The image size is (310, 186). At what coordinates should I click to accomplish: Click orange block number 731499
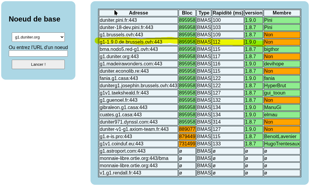pyautogui.click(x=187, y=144)
